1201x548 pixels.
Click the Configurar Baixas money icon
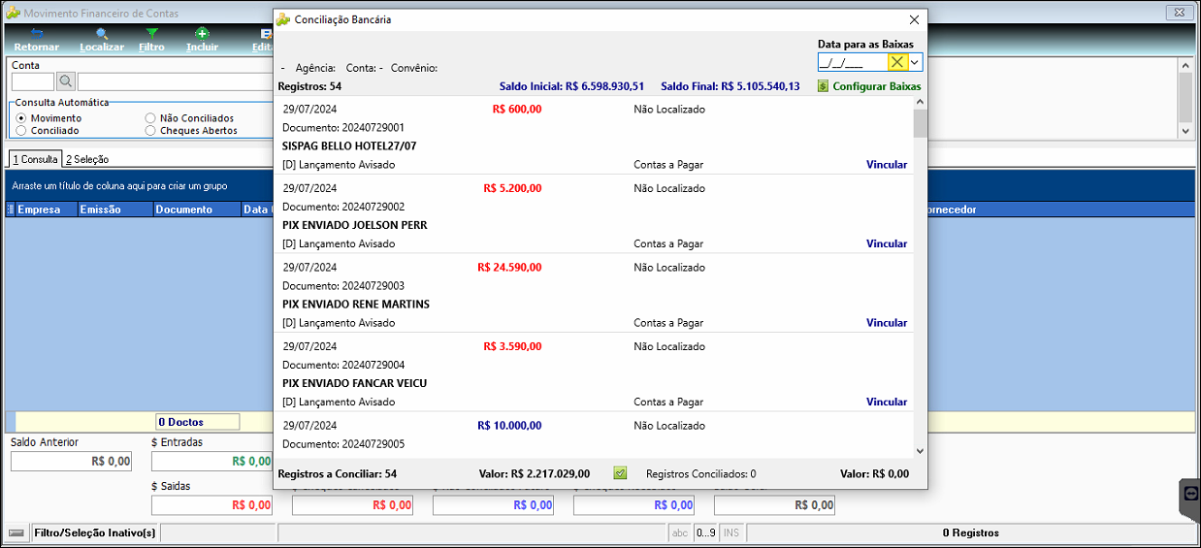point(823,86)
